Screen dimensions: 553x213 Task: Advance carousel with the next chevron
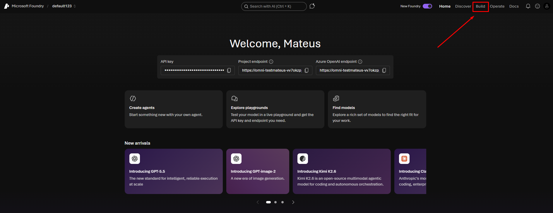(x=293, y=202)
